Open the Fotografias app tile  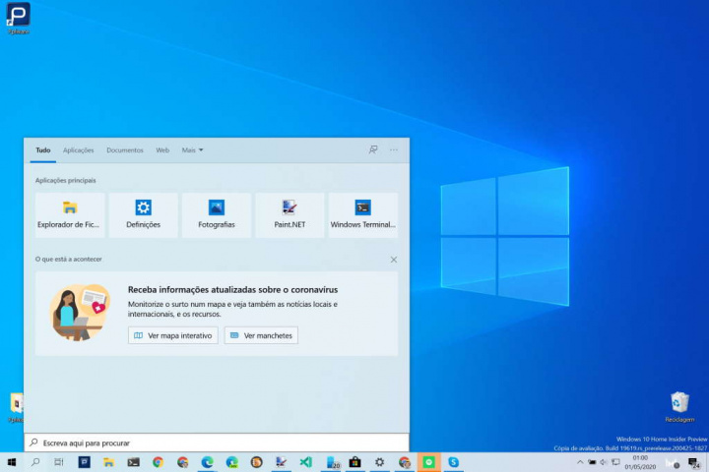(x=217, y=214)
